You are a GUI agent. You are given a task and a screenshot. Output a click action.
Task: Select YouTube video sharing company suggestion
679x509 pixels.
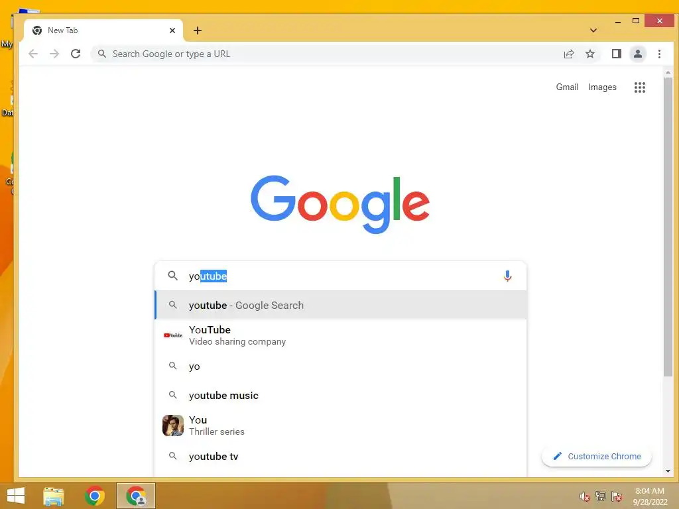click(341, 335)
